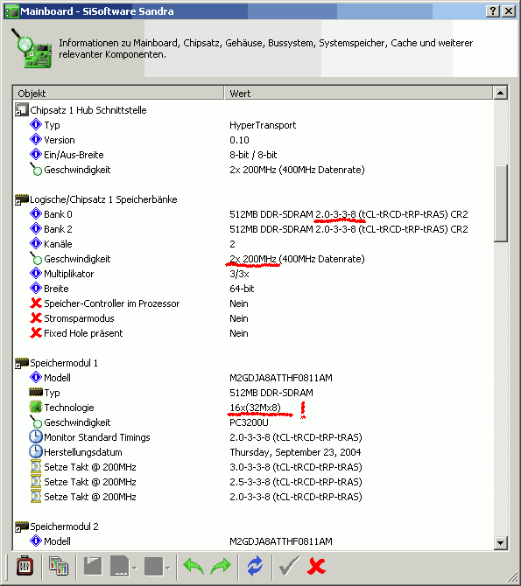Click magnifier icon beside PC3200U Geschwindigkeit

(36, 422)
